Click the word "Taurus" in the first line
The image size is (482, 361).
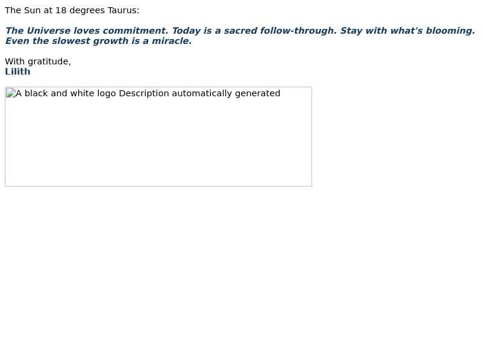tap(122, 10)
